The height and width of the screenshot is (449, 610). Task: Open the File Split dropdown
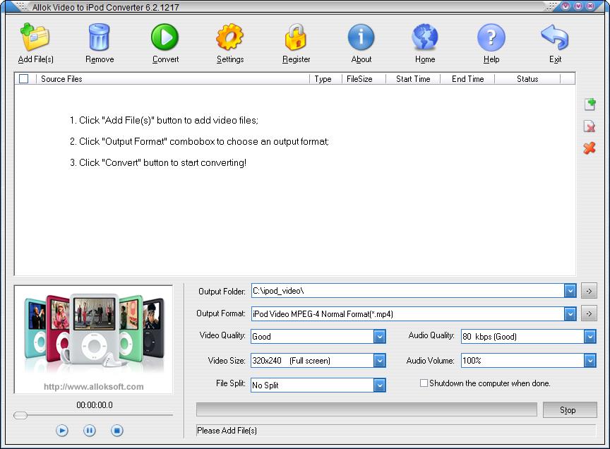[379, 385]
